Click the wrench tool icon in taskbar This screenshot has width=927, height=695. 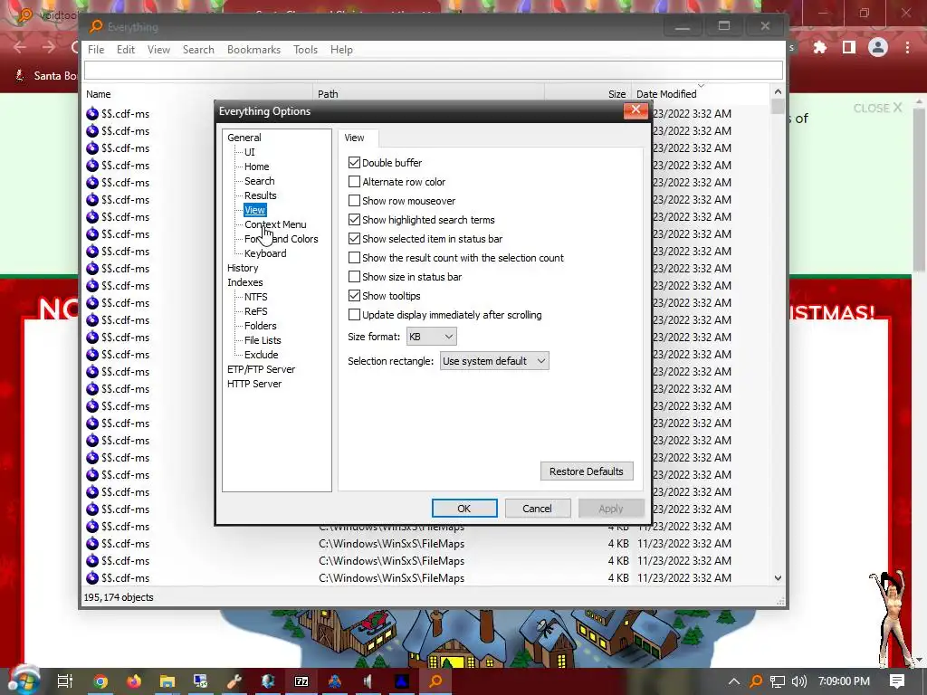[x=234, y=681]
